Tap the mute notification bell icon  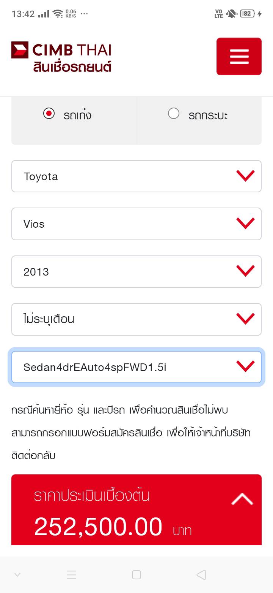(x=231, y=14)
